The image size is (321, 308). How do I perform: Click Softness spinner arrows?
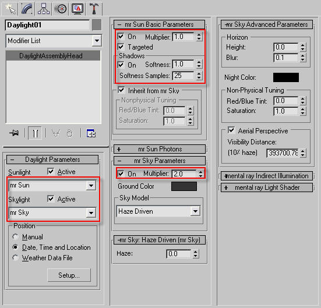coord(199,65)
